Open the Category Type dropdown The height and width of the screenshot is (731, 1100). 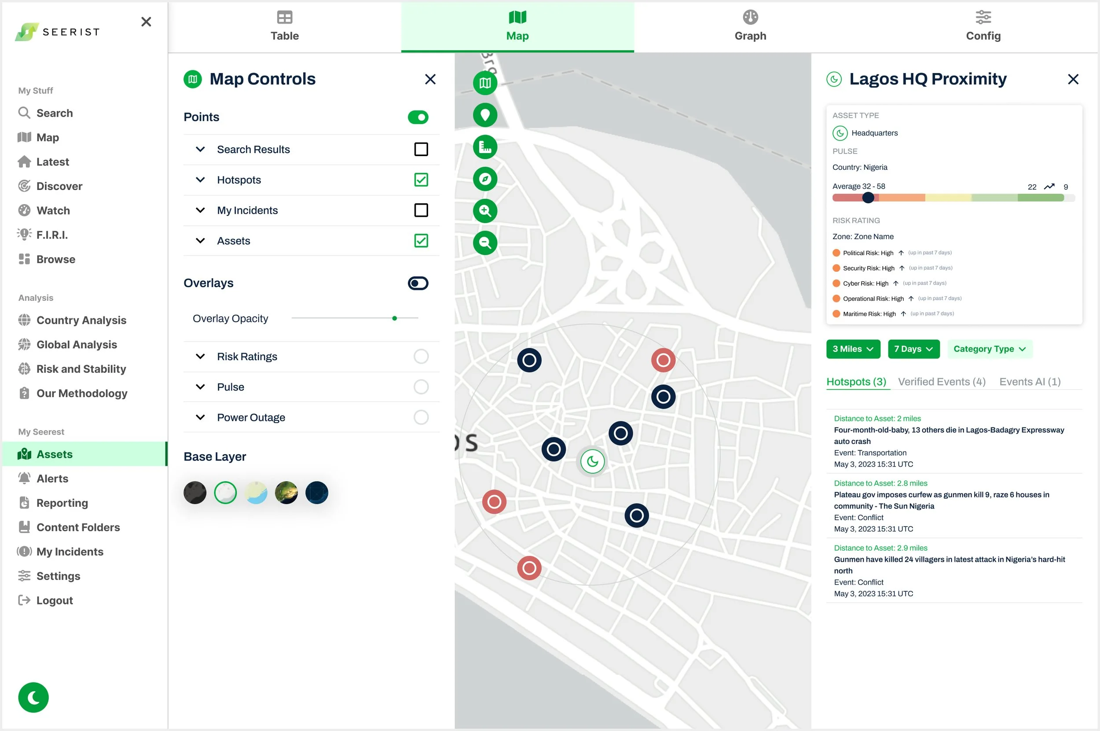[x=990, y=349]
